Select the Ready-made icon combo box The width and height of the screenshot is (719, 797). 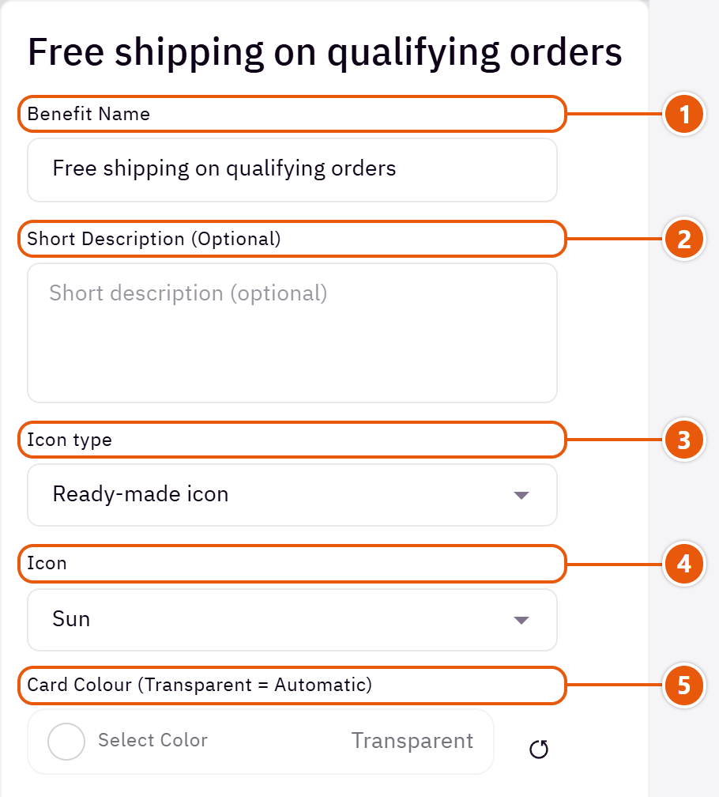(292, 495)
